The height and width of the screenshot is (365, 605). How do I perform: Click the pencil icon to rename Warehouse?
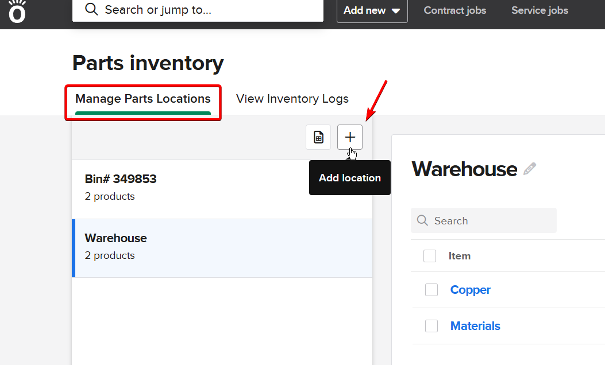point(530,169)
